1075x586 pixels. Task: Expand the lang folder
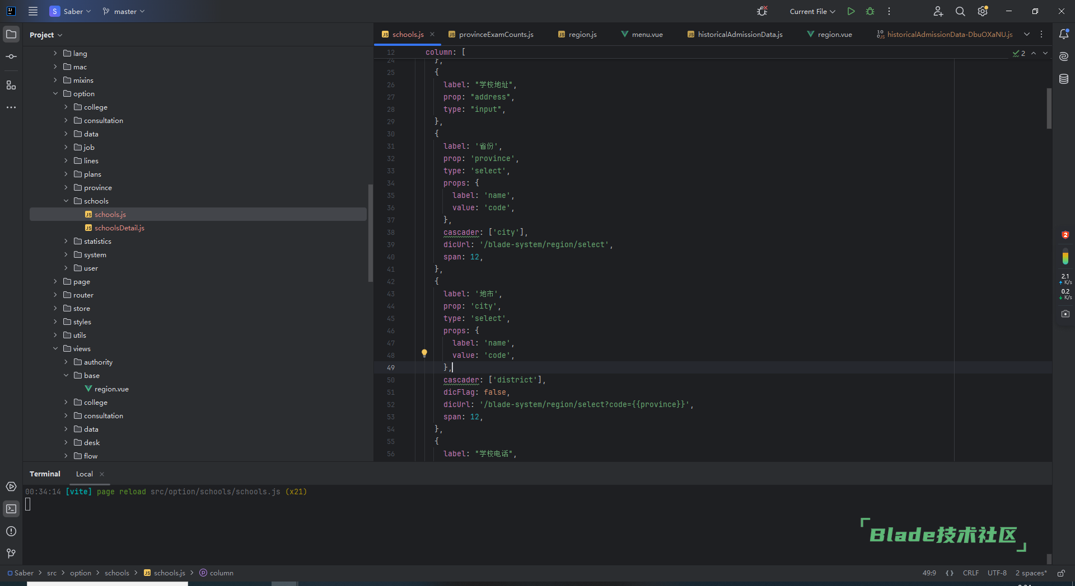click(55, 53)
